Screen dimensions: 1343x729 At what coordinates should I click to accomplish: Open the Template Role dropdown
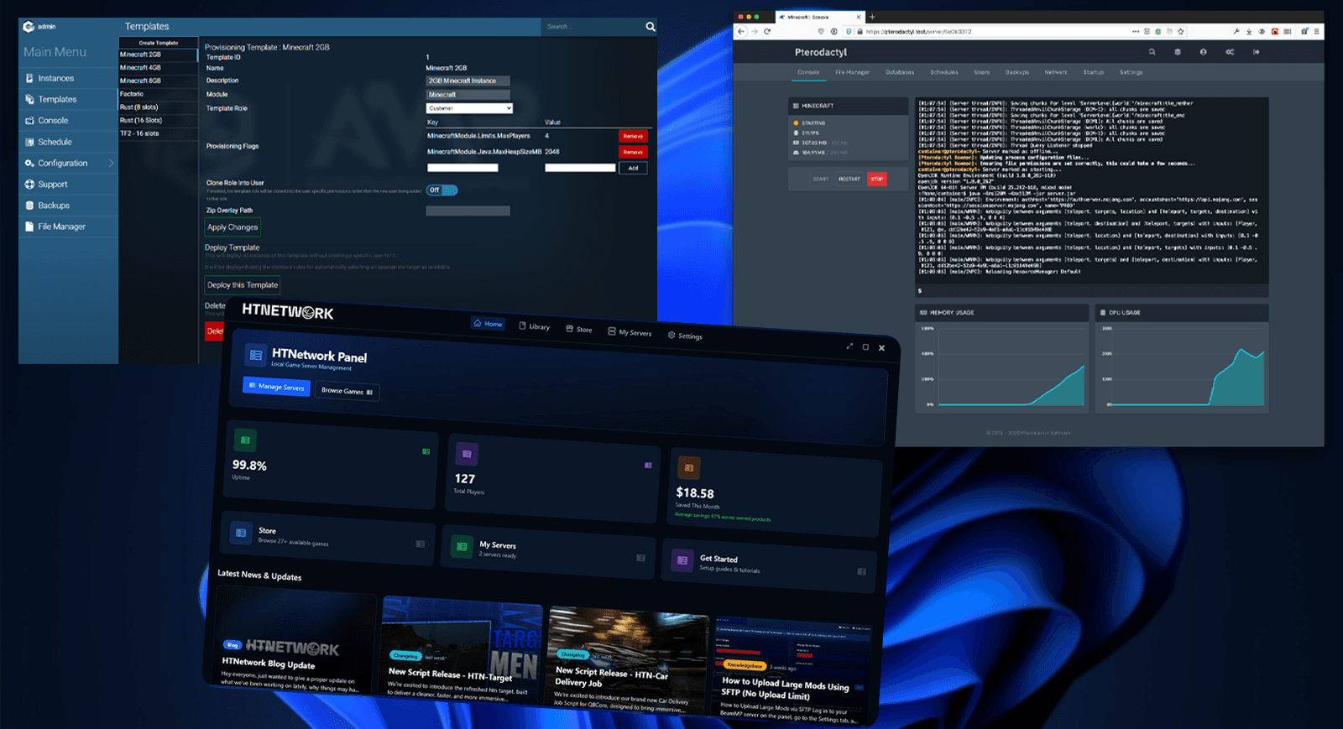pyautogui.click(x=469, y=108)
